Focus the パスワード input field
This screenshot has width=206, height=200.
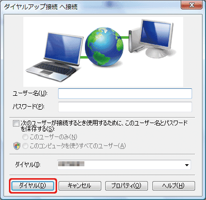(125, 107)
